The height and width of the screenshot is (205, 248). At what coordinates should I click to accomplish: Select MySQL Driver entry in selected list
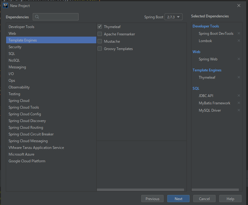(210, 110)
